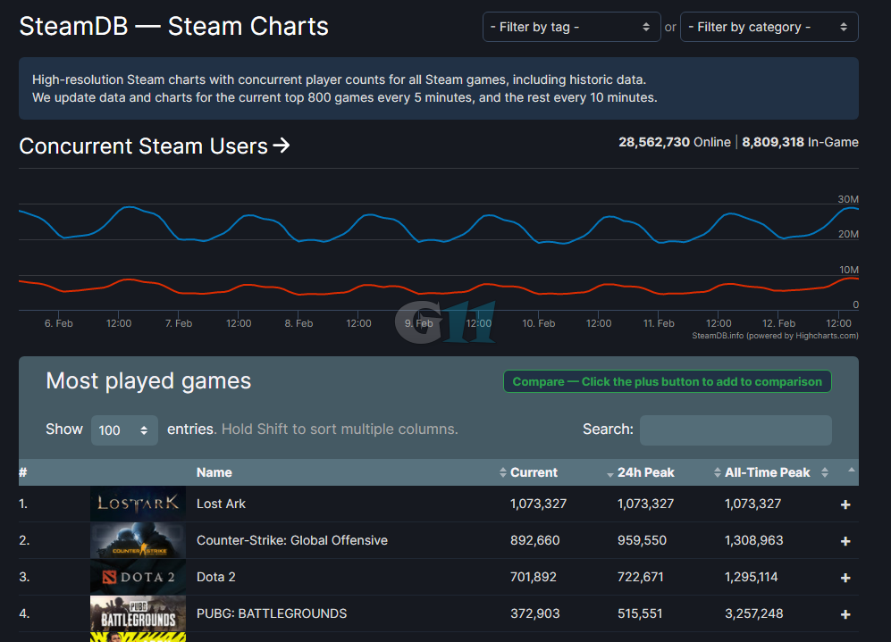This screenshot has width=891, height=642.
Task: Open the PUBG: BATTLEGROUNDS name link
Action: (x=272, y=613)
